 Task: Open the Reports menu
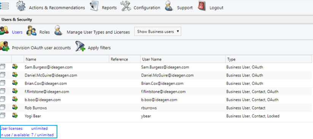coord(109,8)
